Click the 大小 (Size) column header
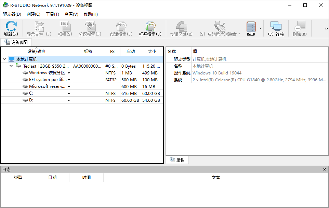Screen dimensions: 329x208 (152, 51)
